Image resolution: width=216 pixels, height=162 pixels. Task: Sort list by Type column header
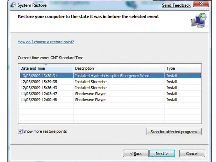[x=183, y=68]
